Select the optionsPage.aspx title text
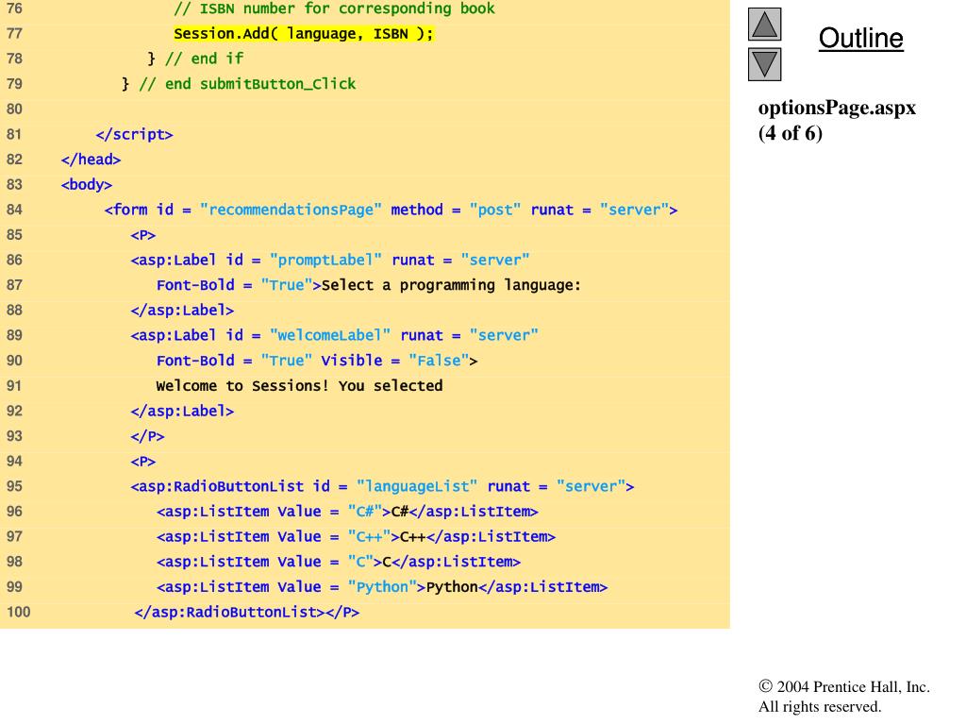Image resolution: width=966 pixels, height=725 pixels. 837,108
